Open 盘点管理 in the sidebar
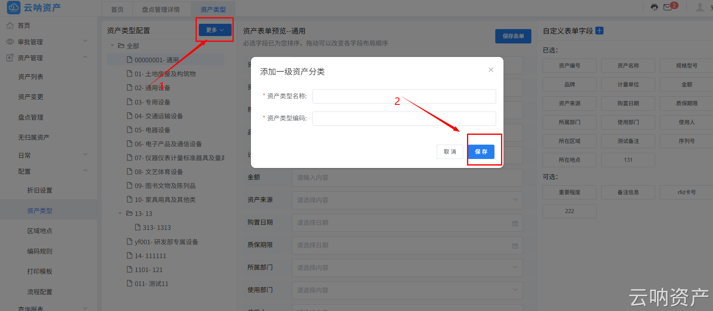Viewport: 713px width, 311px height. [31, 117]
